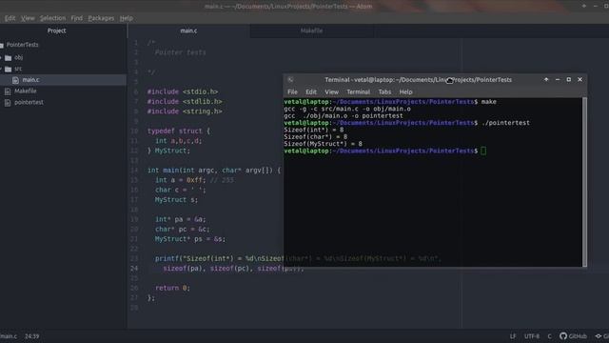Click 'MyStruct* ps = &s;' code line
The width and height of the screenshot is (609, 343).
pyautogui.click(x=190, y=239)
